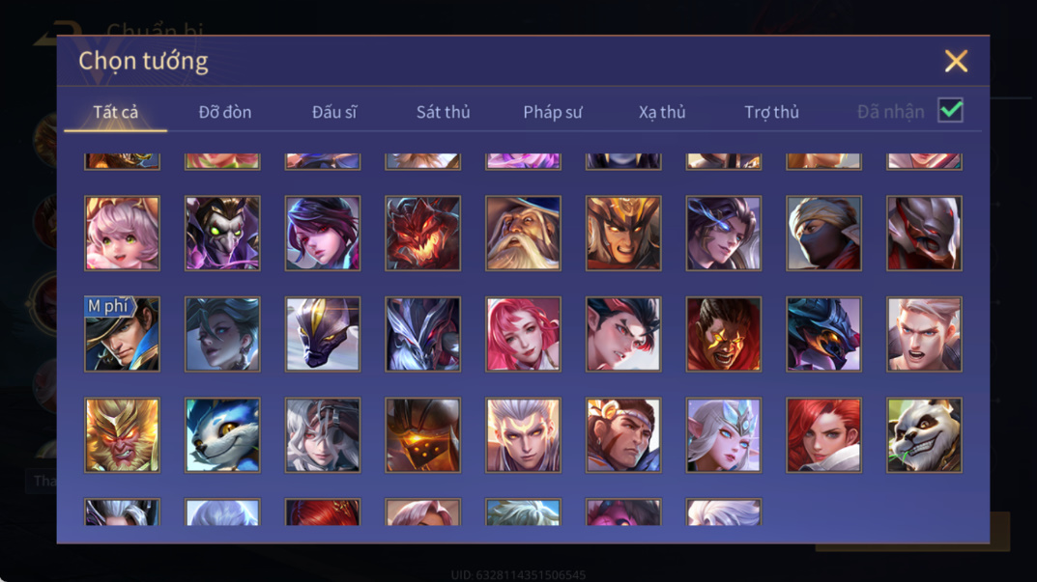The height and width of the screenshot is (582, 1037).
Task: Filter heroes by 'Pháp sư'
Action: click(x=553, y=112)
